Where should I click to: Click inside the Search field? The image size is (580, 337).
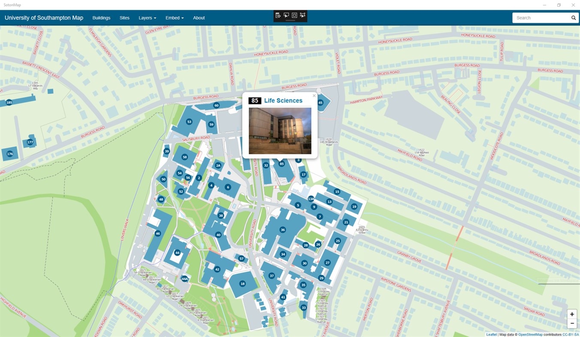tap(541, 18)
